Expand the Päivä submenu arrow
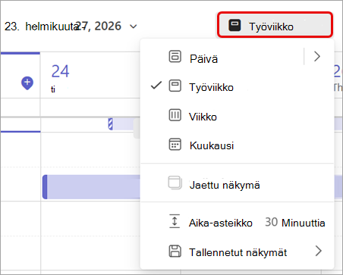 pos(317,56)
